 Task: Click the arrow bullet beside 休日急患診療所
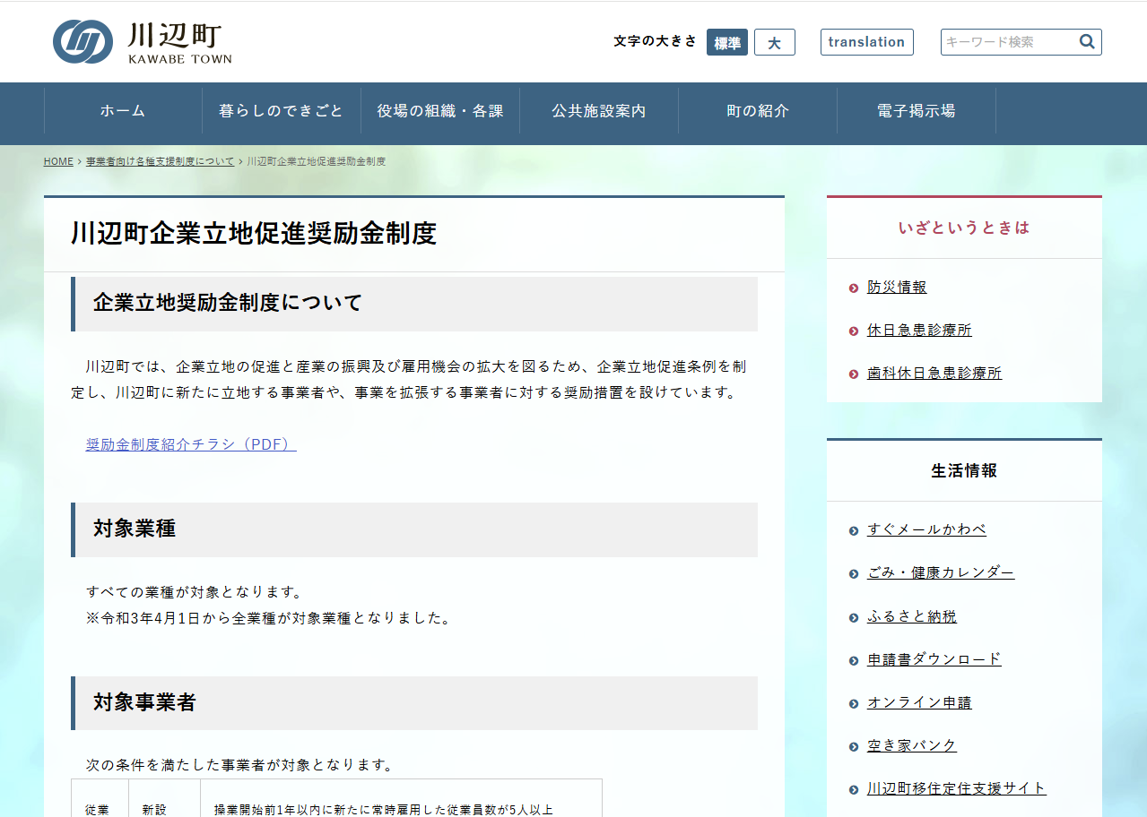pyautogui.click(x=854, y=331)
